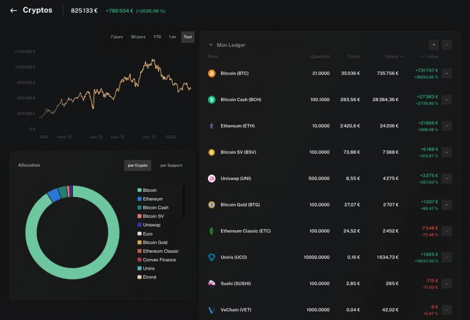Go back using the arrow button

point(13,10)
